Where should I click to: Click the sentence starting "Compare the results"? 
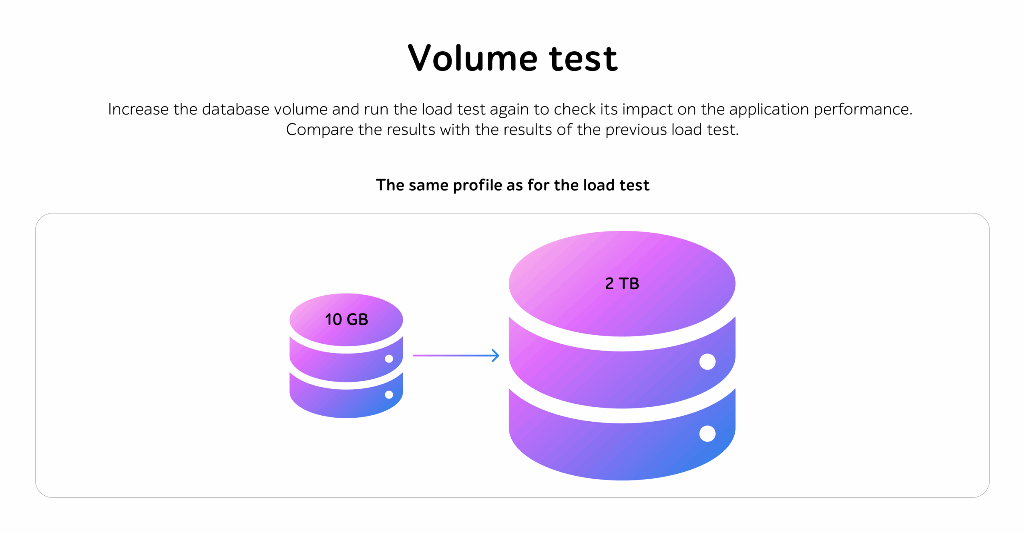(x=512, y=129)
